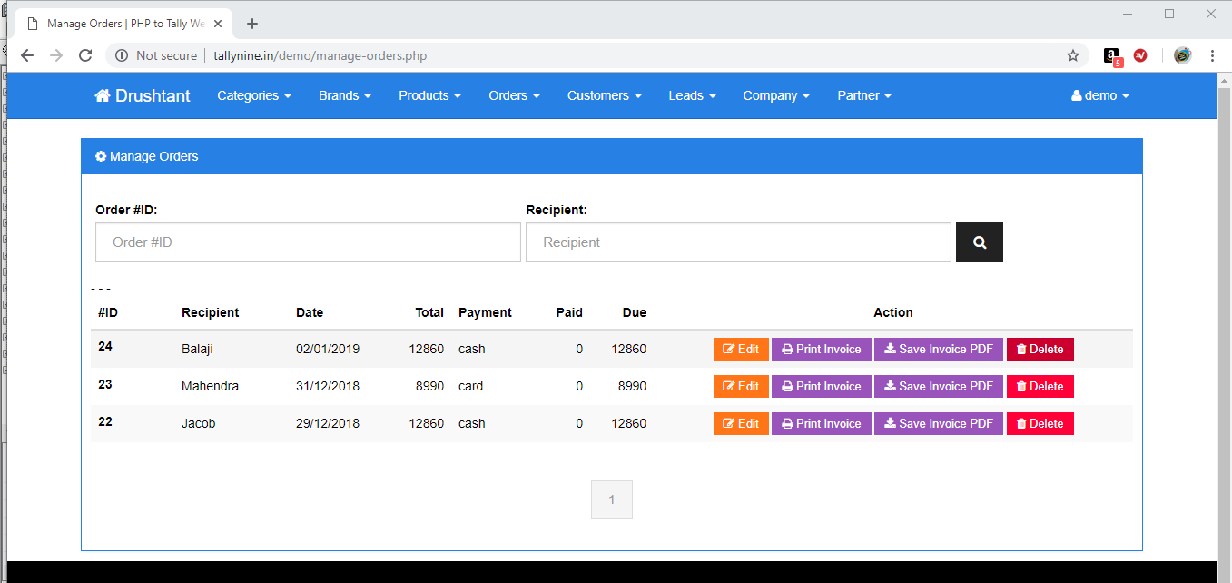Click the magnifier search button
Viewport: 1232px width, 583px height.
979,242
